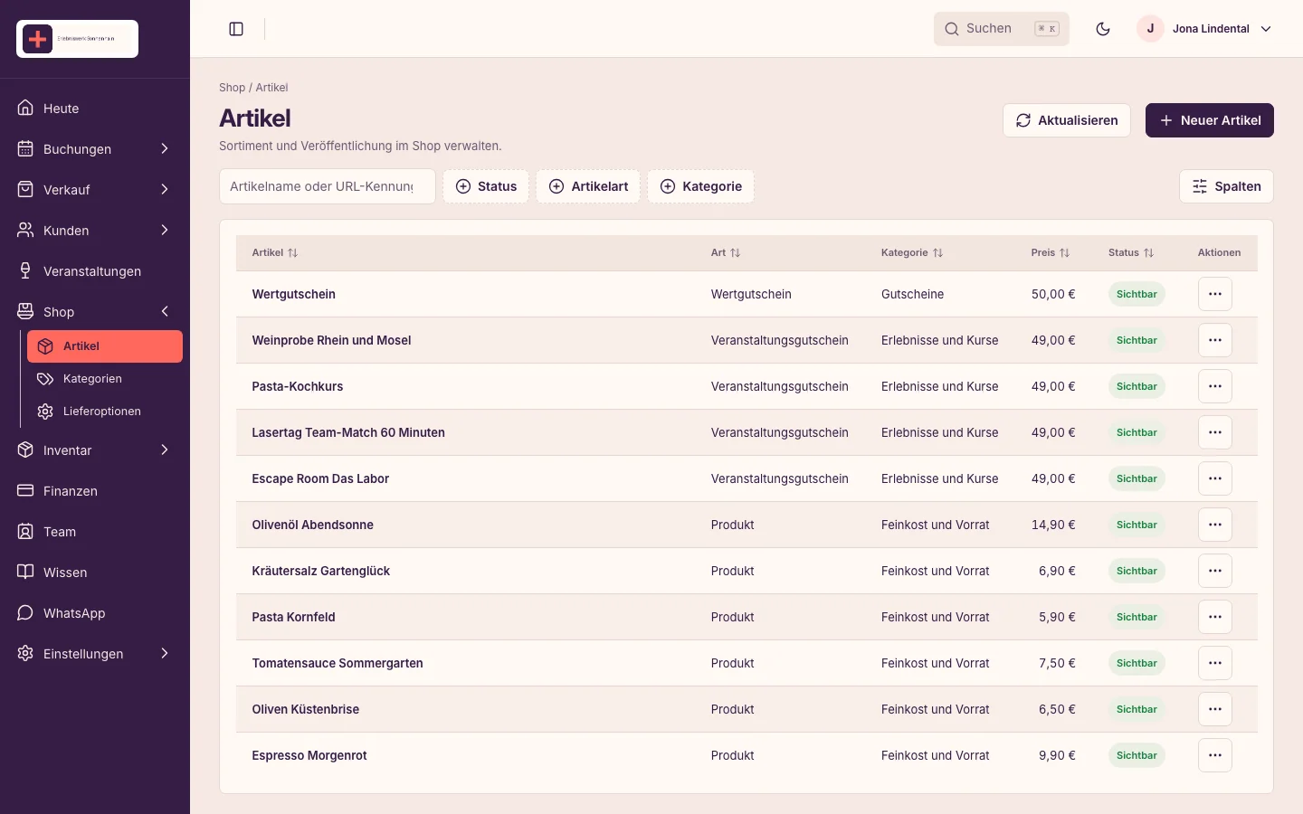Screen dimensions: 1303x814
Task: Open Kategorien under Shop
Action: 105,379
